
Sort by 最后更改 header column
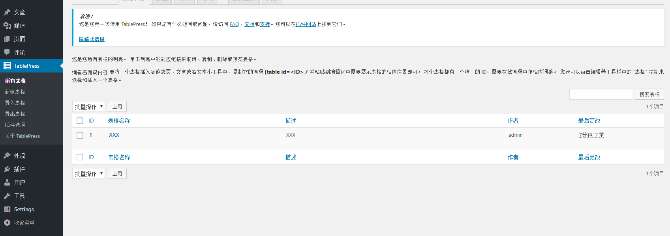(589, 121)
